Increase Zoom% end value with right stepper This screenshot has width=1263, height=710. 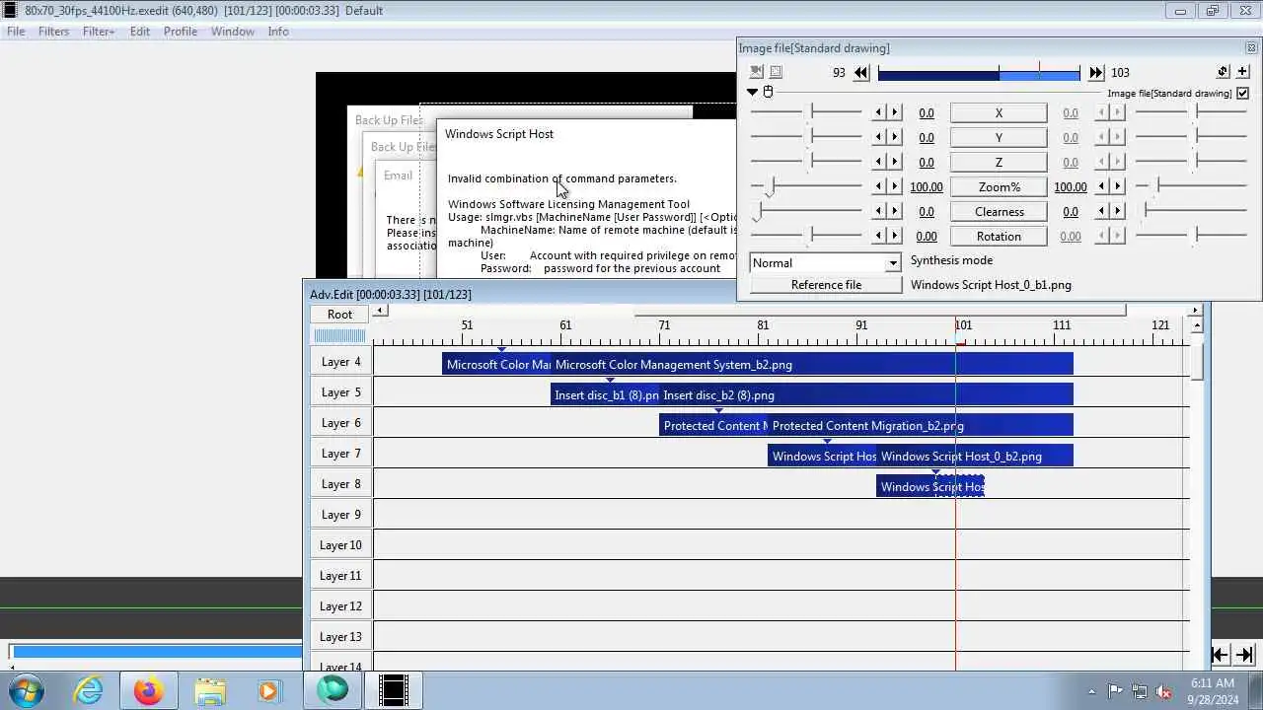(1118, 186)
